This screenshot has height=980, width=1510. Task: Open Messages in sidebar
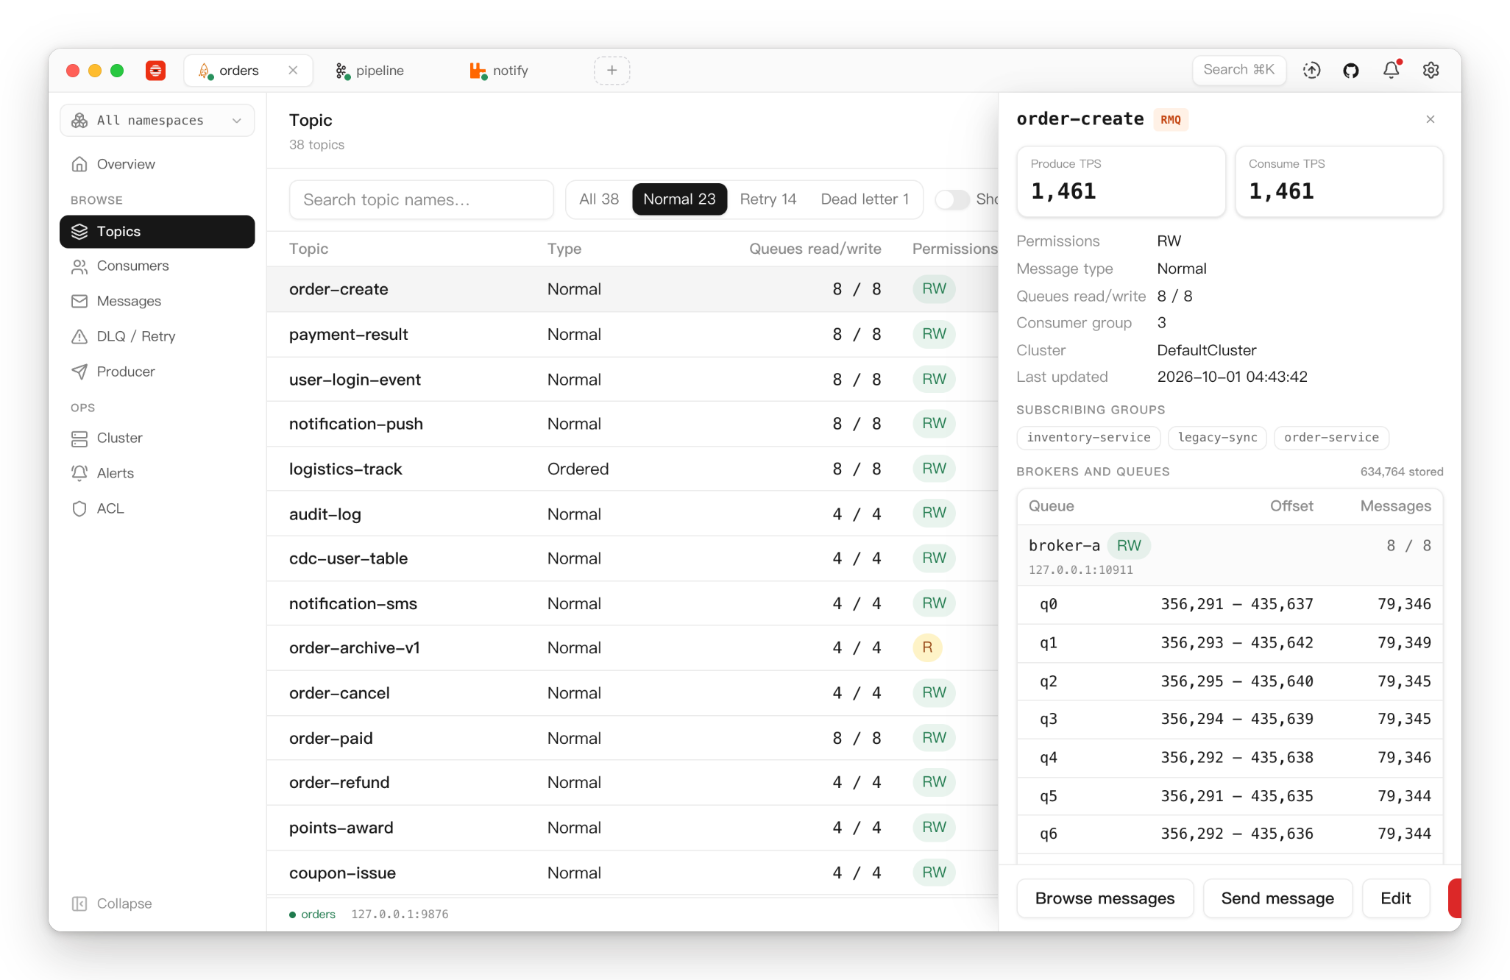click(157, 301)
